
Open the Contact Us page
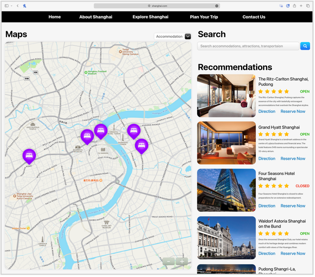tap(255, 17)
